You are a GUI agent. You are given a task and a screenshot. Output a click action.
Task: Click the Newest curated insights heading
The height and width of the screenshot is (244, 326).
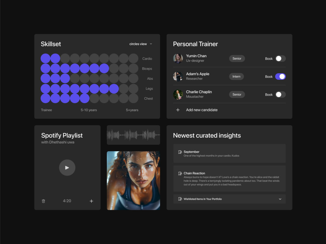point(207,135)
